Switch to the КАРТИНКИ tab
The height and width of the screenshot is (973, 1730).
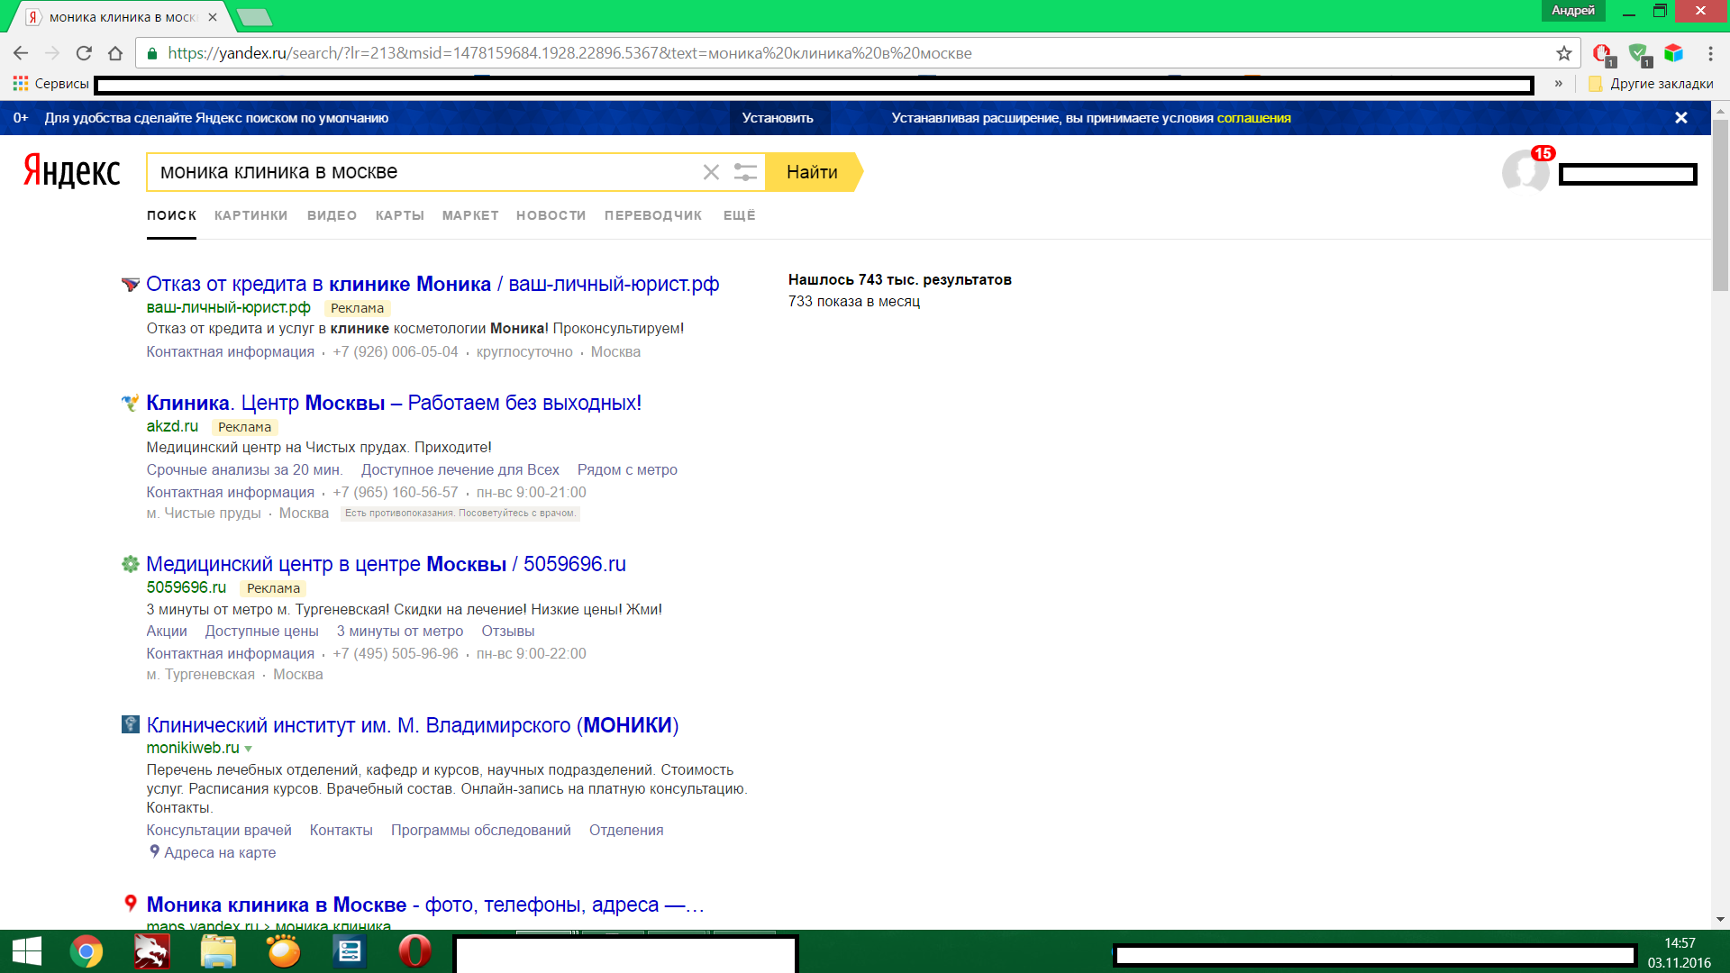pos(250,215)
